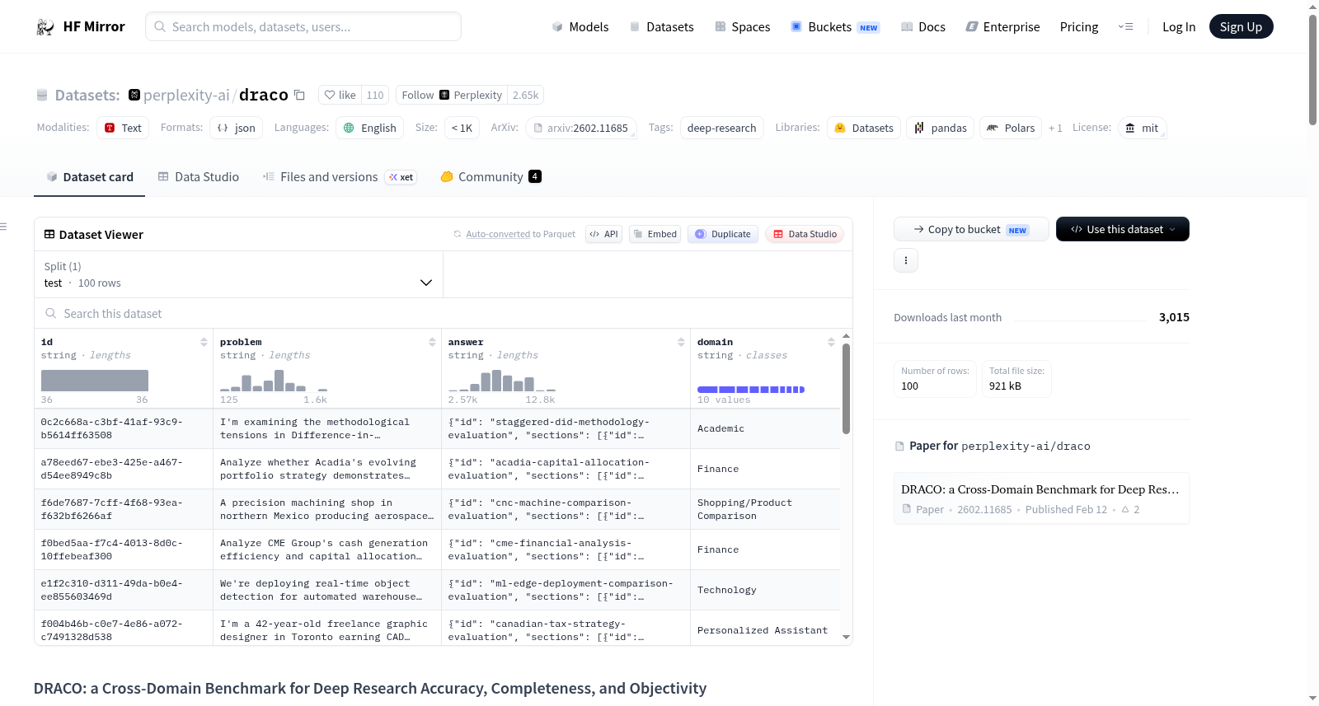Image resolution: width=1319 pixels, height=706 pixels.
Task: Open the API button
Action: (x=603, y=234)
